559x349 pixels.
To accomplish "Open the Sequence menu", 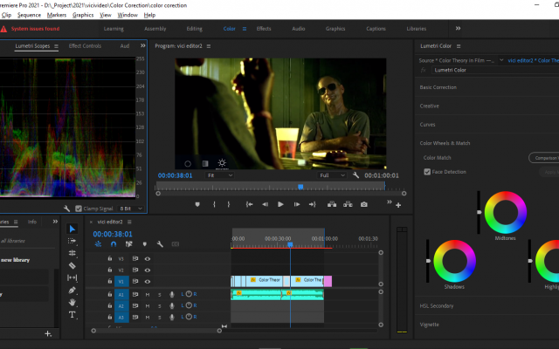I will pyautogui.click(x=29, y=15).
